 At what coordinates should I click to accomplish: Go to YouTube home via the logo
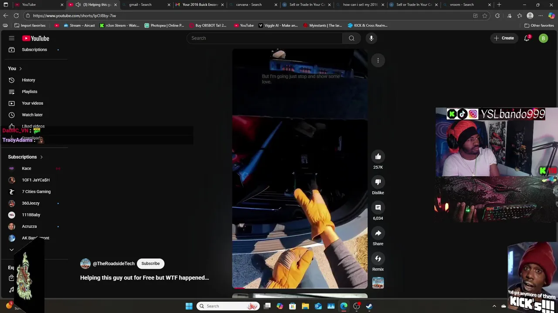[x=36, y=38]
